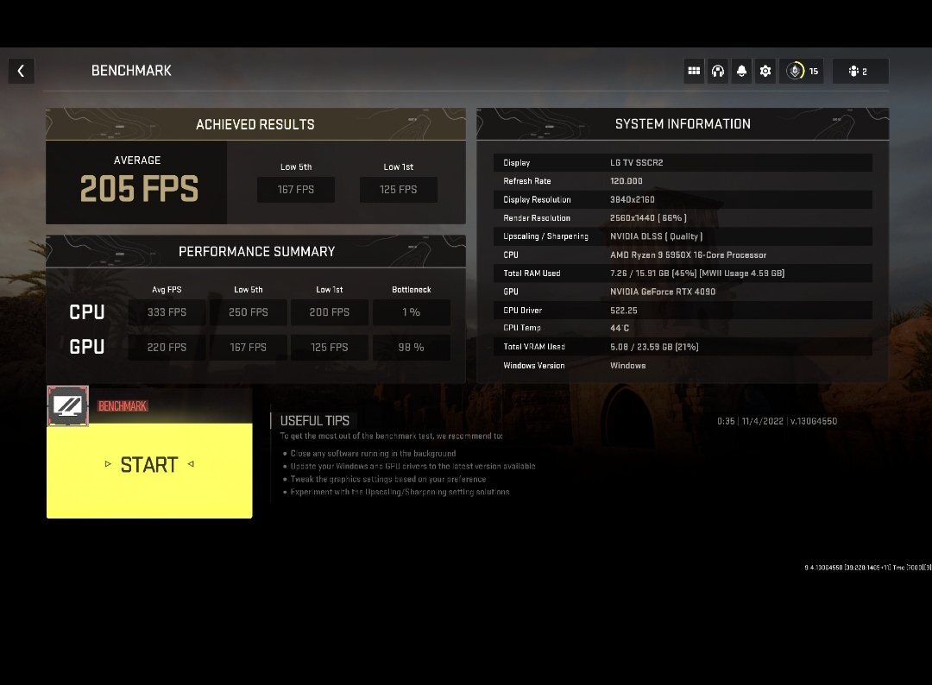The height and width of the screenshot is (685, 932).
Task: Click GPU Low 1st 125 FPS cell
Action: click(330, 348)
